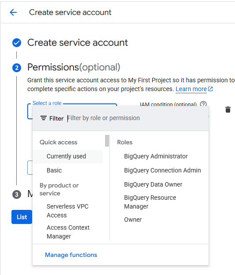This screenshot has height=275, width=235.
Task: Open the IAM condition help icon
Action: tap(203, 104)
